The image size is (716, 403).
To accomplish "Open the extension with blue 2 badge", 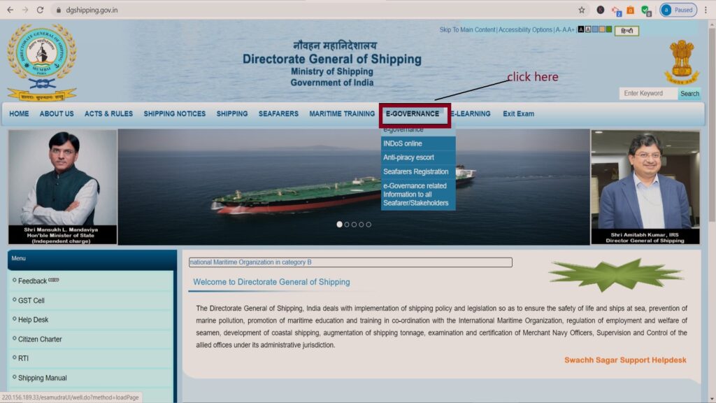I will click(617, 10).
